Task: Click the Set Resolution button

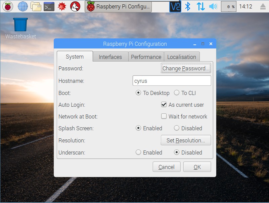Action: [x=186, y=140]
